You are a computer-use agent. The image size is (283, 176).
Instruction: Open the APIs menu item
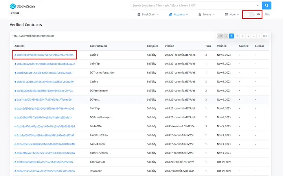coord(267,15)
